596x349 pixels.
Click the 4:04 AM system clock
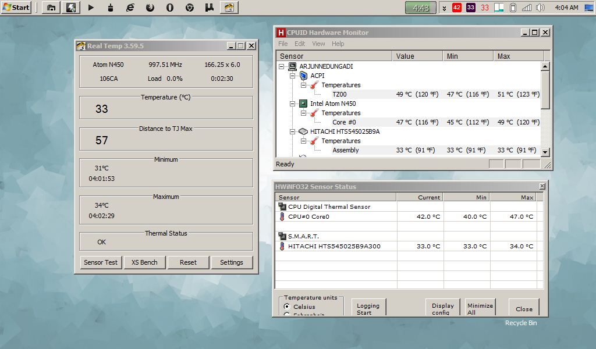pos(566,8)
